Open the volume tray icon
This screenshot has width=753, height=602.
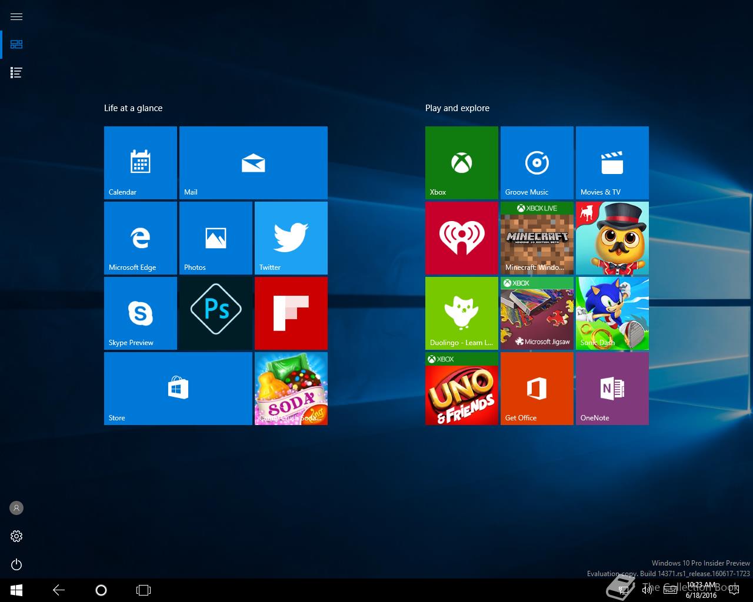647,590
